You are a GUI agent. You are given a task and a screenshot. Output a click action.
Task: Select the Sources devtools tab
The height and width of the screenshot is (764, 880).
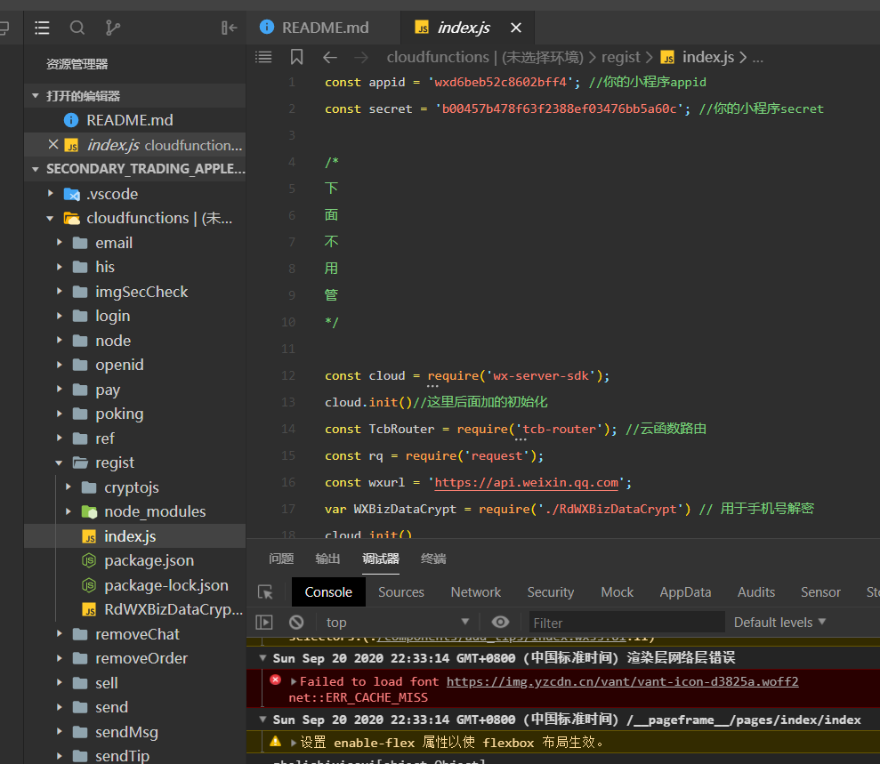[401, 592]
